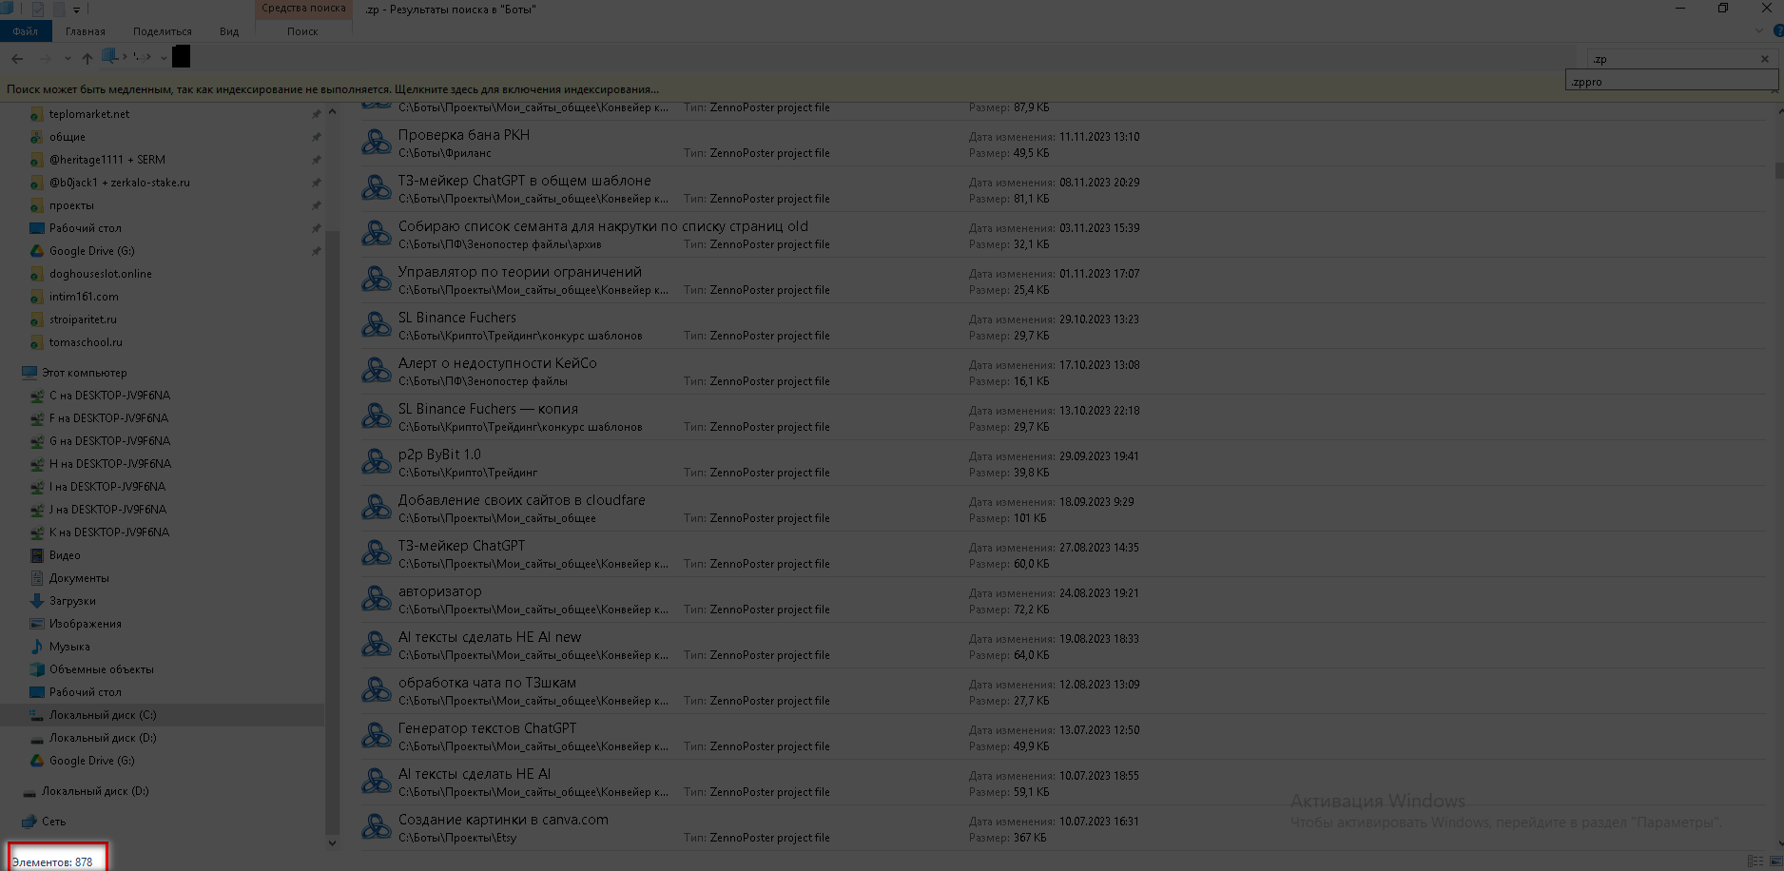The width and height of the screenshot is (1784, 871).
Task: Click icon next to авторизатор project
Action: [377, 599]
